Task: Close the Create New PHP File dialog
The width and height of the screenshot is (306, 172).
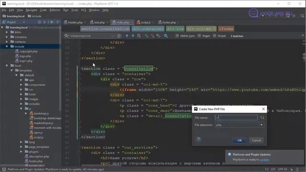Action: tap(263, 109)
